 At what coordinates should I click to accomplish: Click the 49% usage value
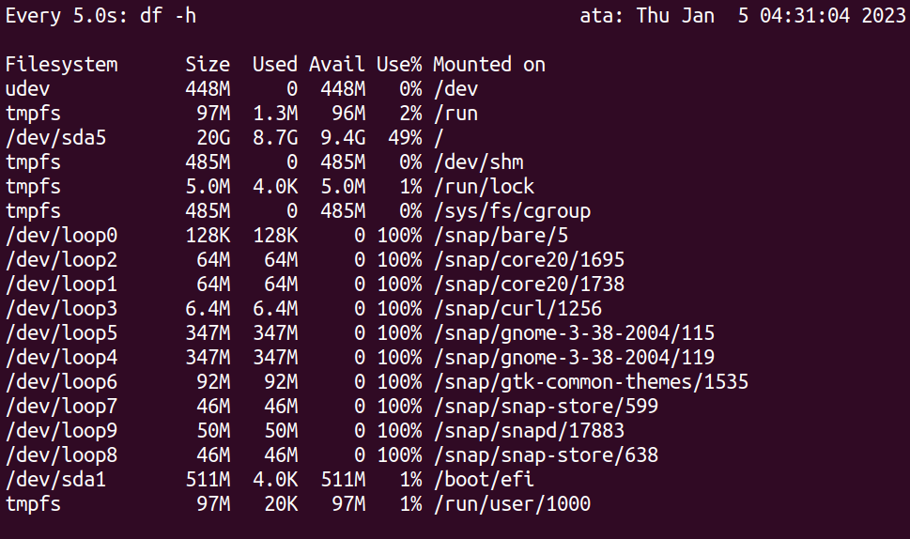[405, 137]
